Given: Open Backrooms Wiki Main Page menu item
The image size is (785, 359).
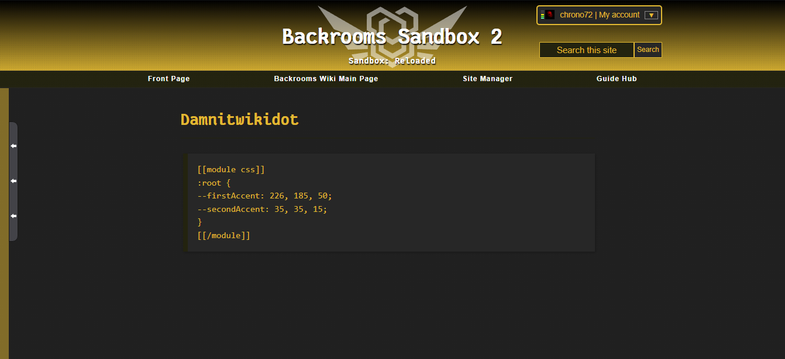Looking at the screenshot, I should pos(326,79).
